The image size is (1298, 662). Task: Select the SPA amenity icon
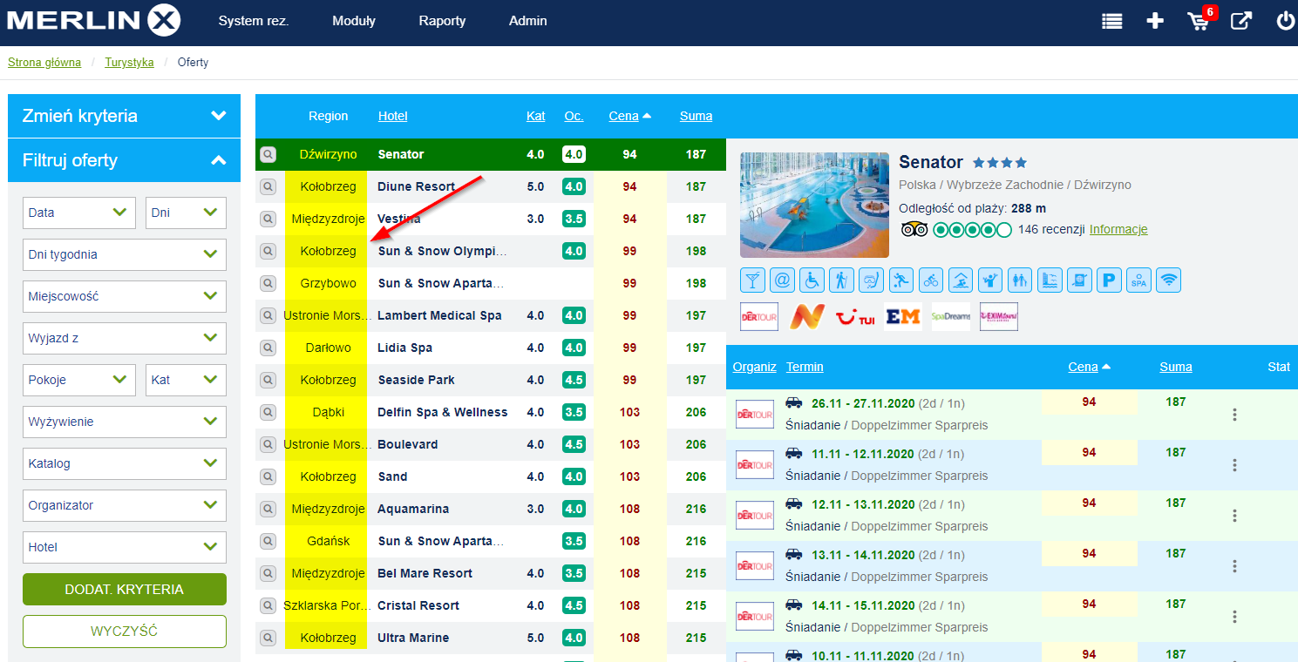pos(1138,280)
